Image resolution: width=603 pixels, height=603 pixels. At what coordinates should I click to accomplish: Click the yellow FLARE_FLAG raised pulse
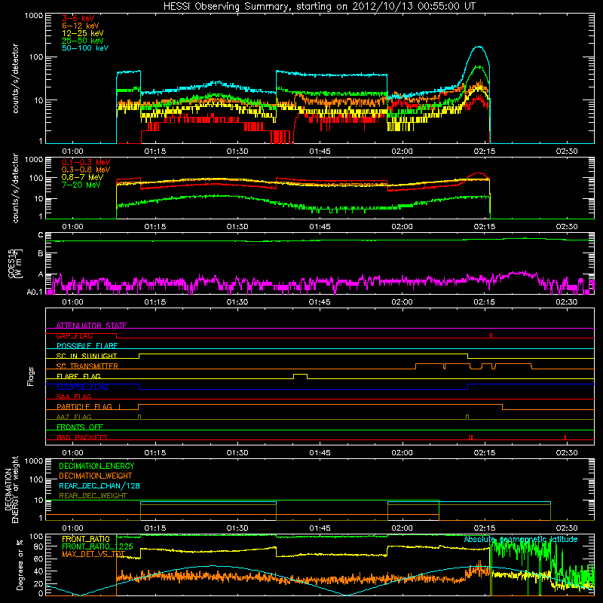point(300,376)
